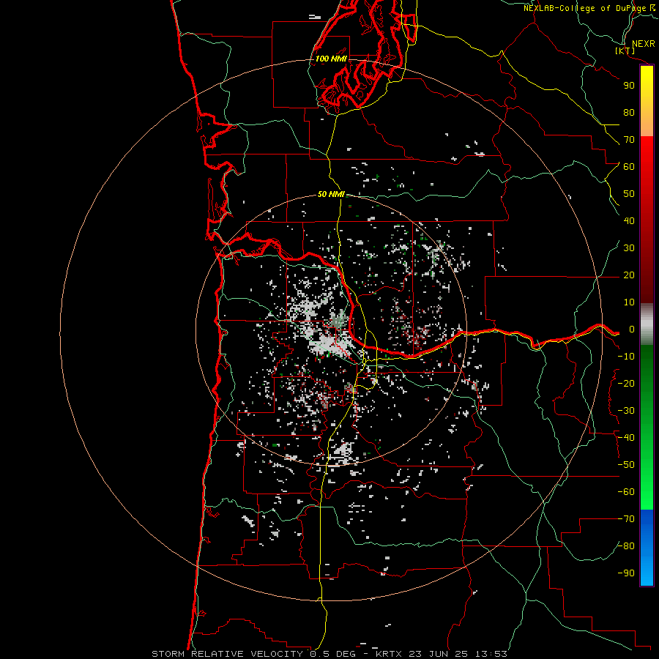The width and height of the screenshot is (659, 659).
Task: Pick the blue segment at bottom of color bar
Action: pyautogui.click(x=647, y=548)
